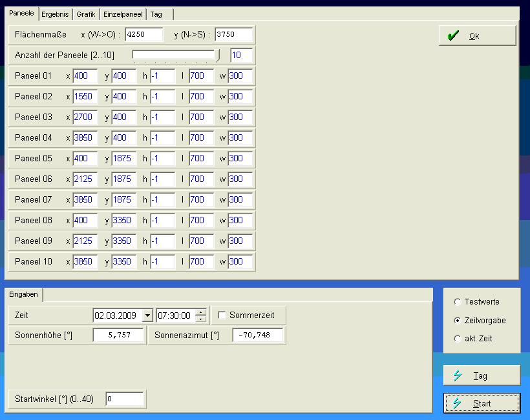Increase time with the up spinner arrow
The image size is (530, 420).
pos(201,312)
